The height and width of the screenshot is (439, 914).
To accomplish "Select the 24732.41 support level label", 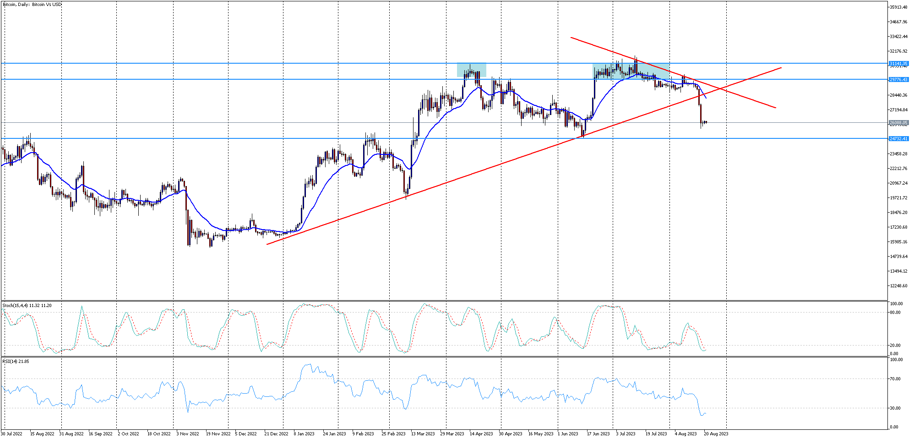I will pos(898,139).
